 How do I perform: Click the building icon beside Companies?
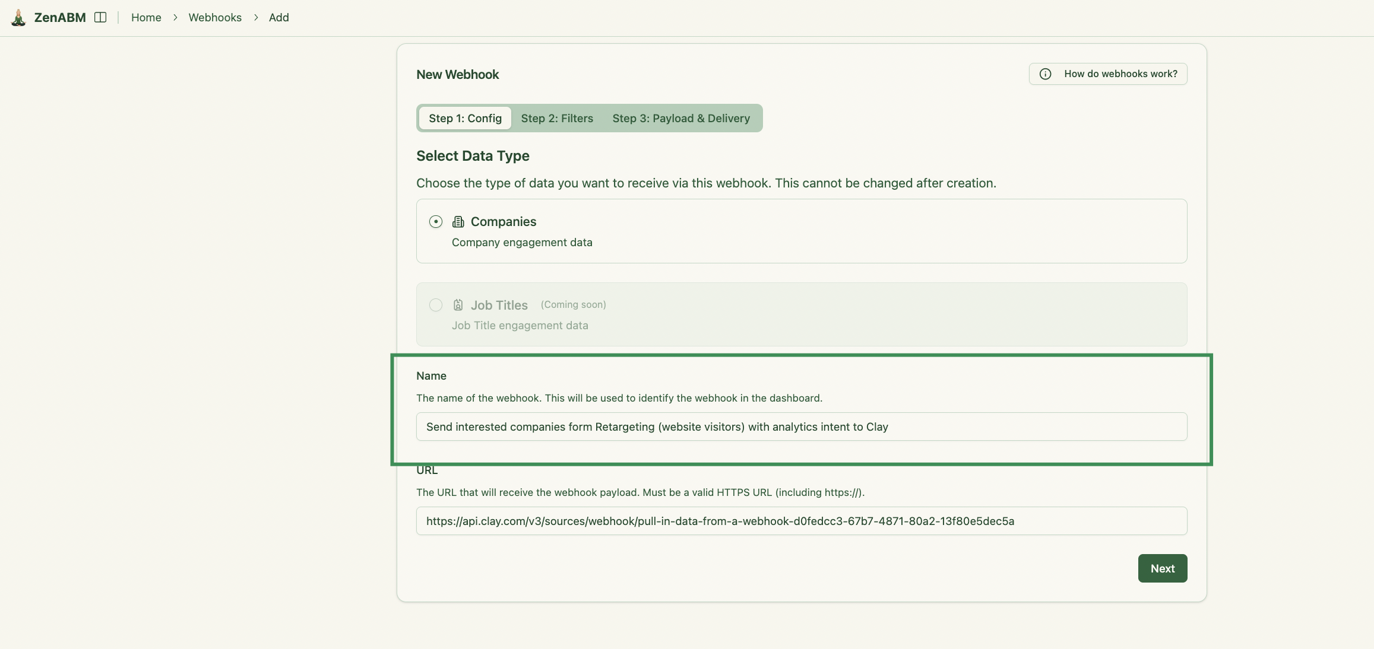click(x=458, y=222)
